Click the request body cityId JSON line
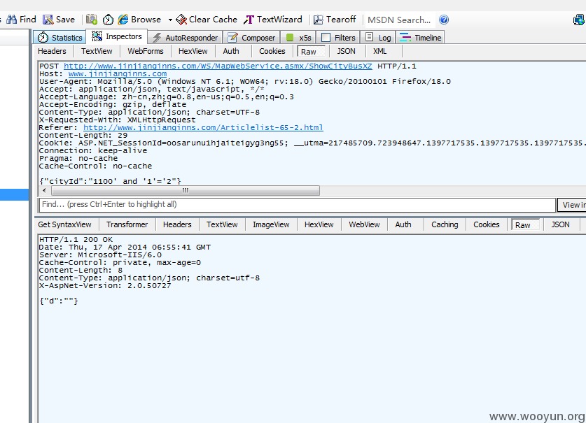 110,182
